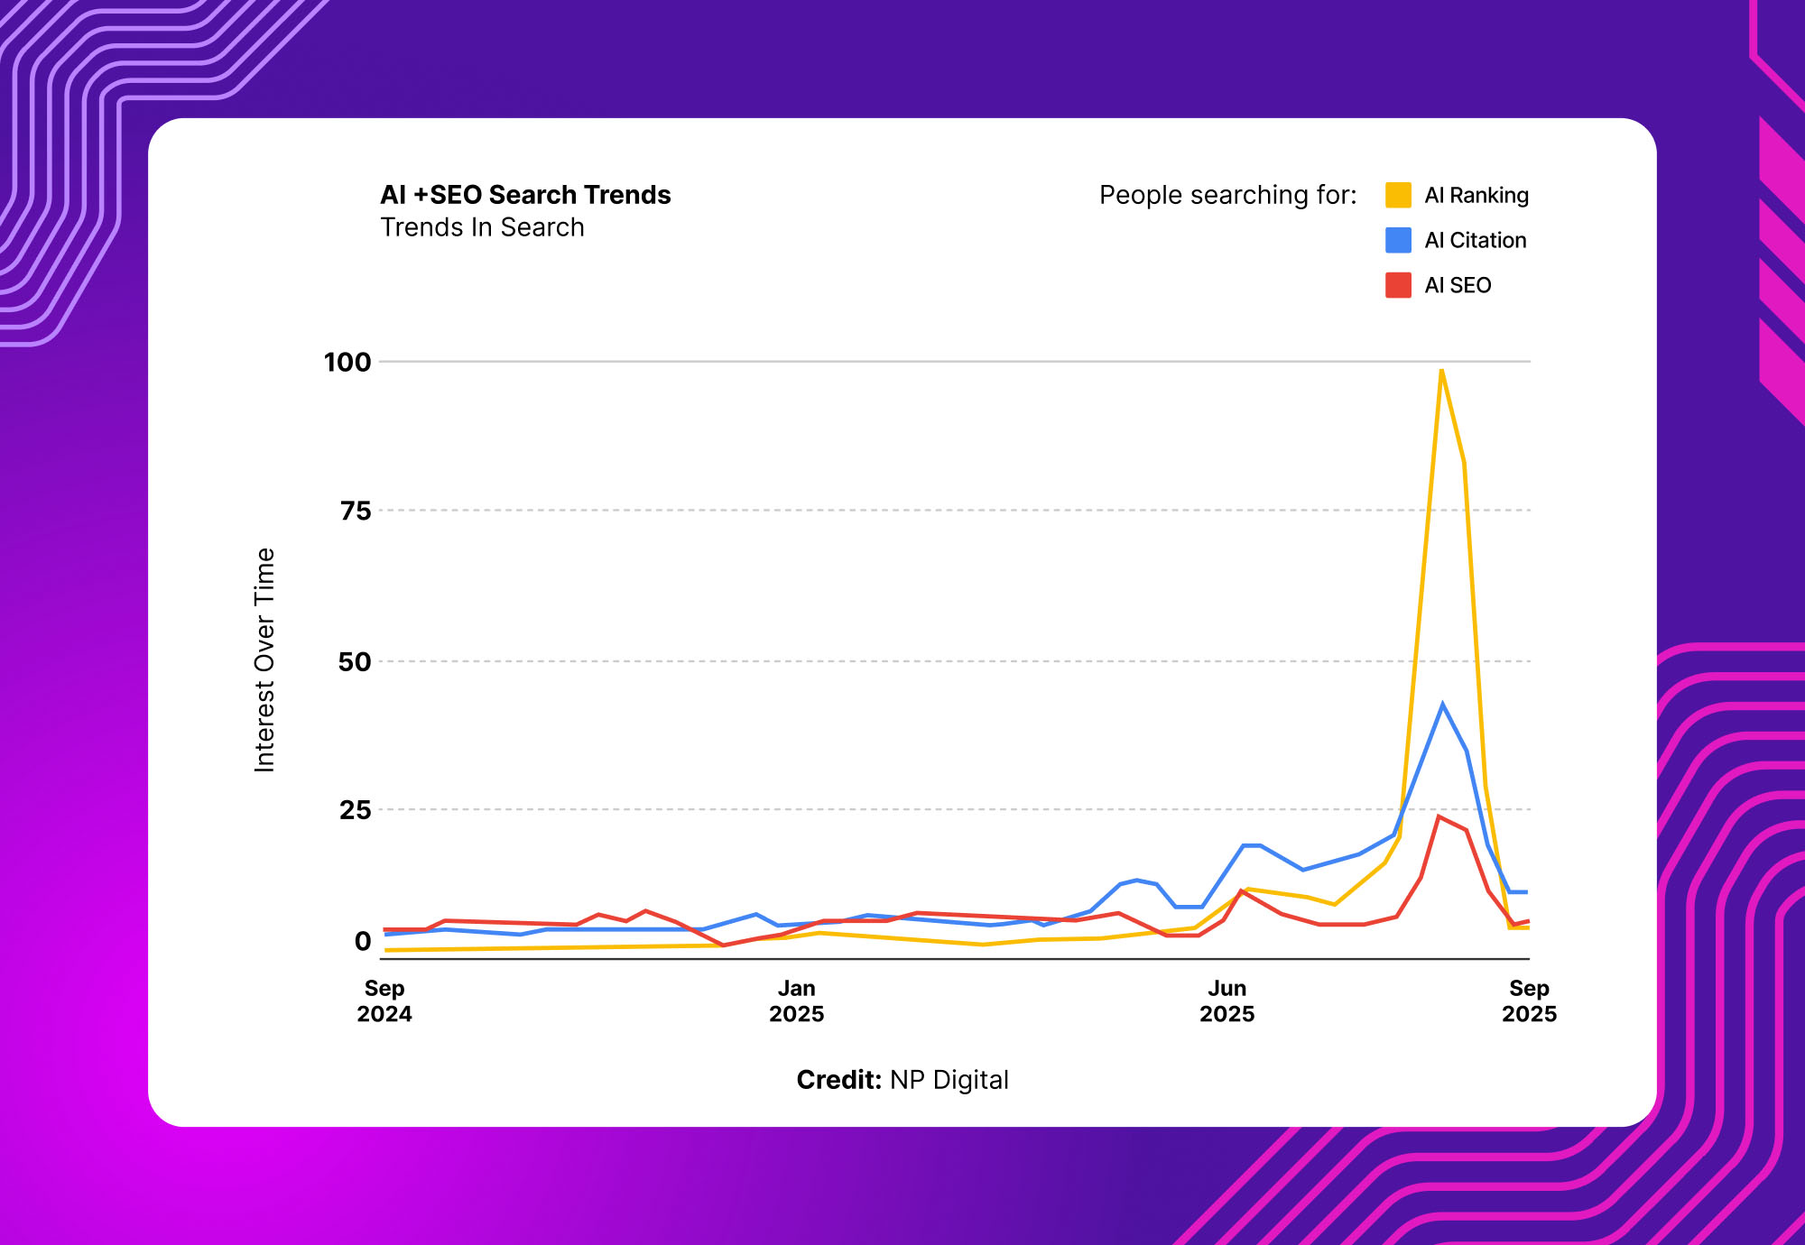1805x1245 pixels.
Task: Click the 75 y-axis label
Action: tap(356, 512)
